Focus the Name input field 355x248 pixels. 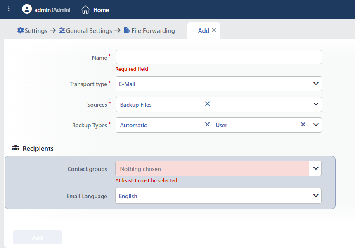coord(218,57)
